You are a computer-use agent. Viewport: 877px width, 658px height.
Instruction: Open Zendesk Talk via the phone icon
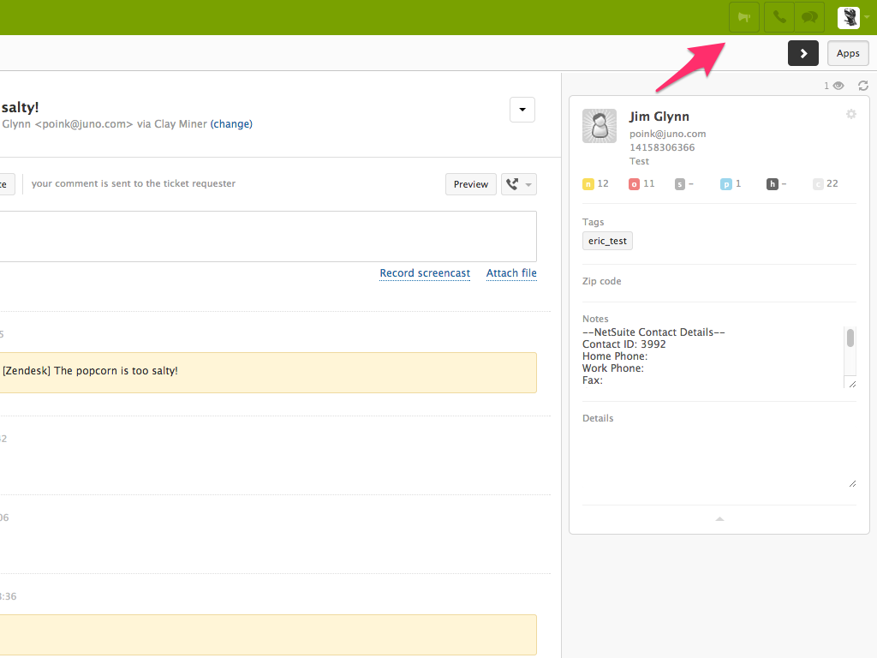[779, 17]
